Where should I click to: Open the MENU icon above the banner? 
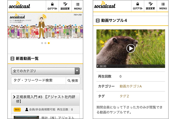point(77,6)
